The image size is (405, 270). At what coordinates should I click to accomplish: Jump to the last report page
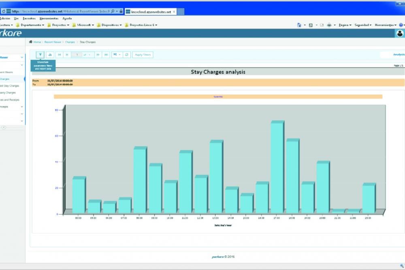(x=106, y=55)
